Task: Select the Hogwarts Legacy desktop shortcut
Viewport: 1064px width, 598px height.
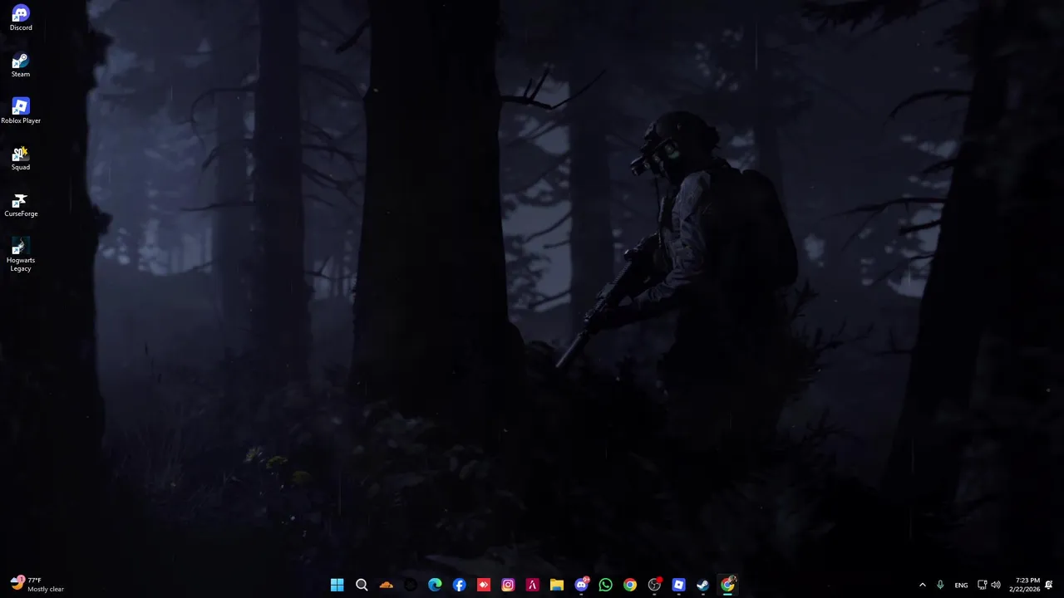Action: [x=21, y=255]
